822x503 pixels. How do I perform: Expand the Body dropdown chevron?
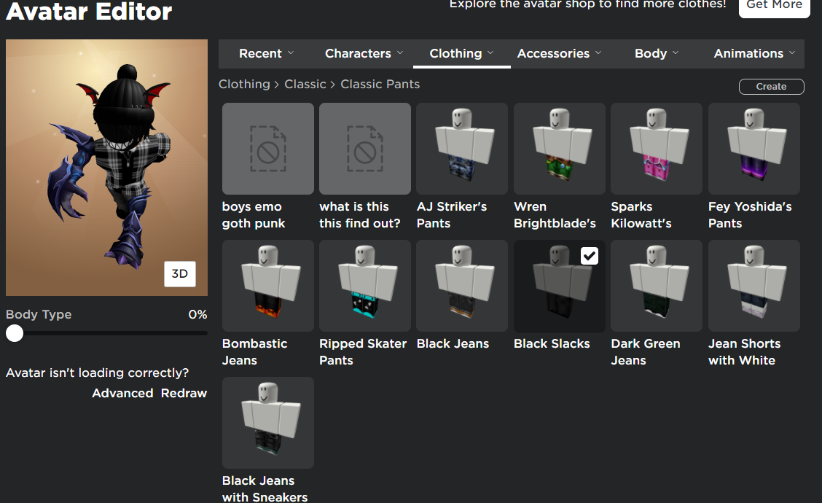pos(676,53)
